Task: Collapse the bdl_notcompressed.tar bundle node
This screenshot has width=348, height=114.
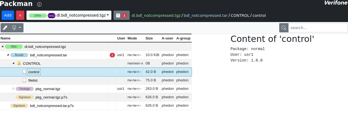Action: [x=8, y=55]
